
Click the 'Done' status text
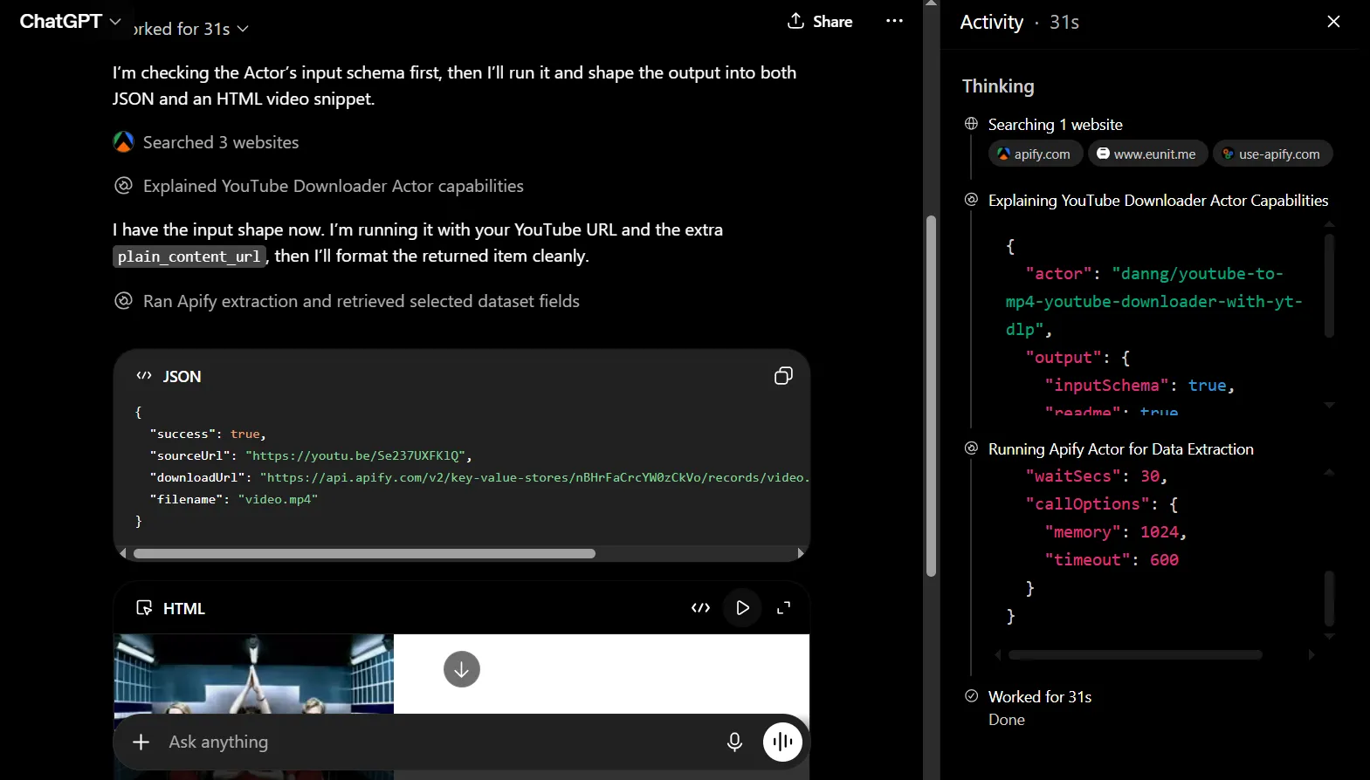tap(1007, 721)
